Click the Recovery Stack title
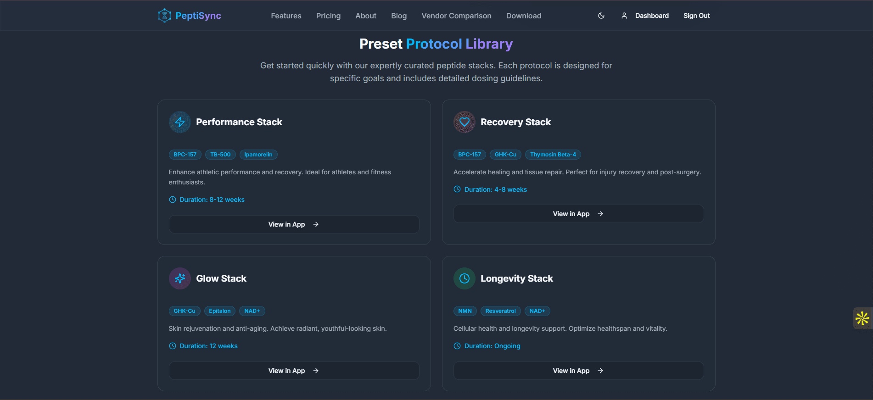This screenshot has width=873, height=400. point(515,122)
